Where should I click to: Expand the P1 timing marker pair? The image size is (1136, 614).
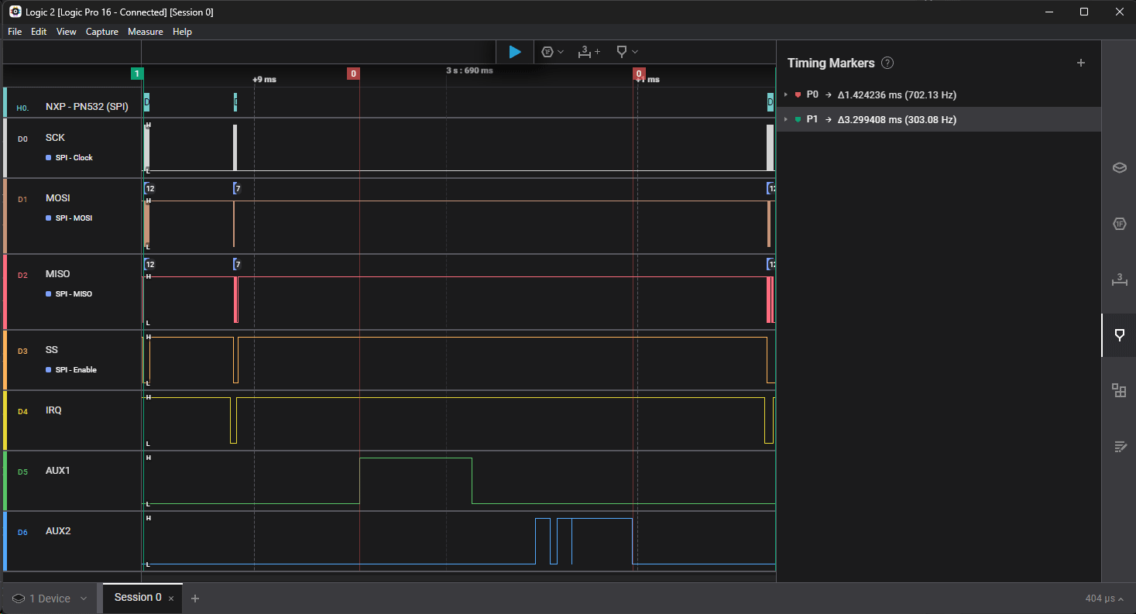pyautogui.click(x=785, y=119)
